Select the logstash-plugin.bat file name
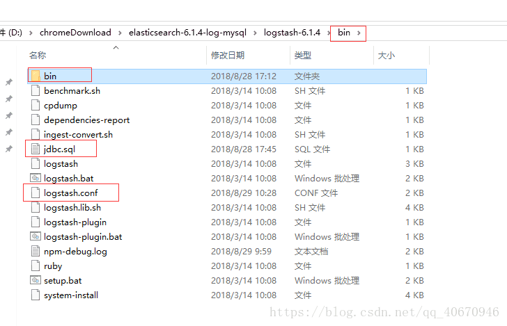Screen dimensions: 507x326 83,237
